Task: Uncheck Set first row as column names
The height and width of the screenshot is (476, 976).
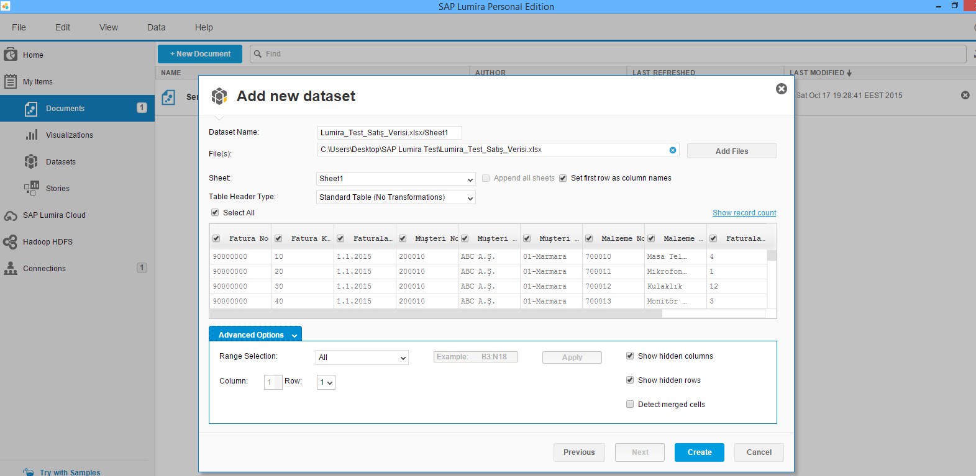Action: [563, 178]
